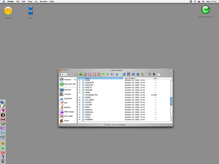The width and height of the screenshot is (219, 164).
Task: Open the DYS sidebar item
Action: [x=64, y=103]
